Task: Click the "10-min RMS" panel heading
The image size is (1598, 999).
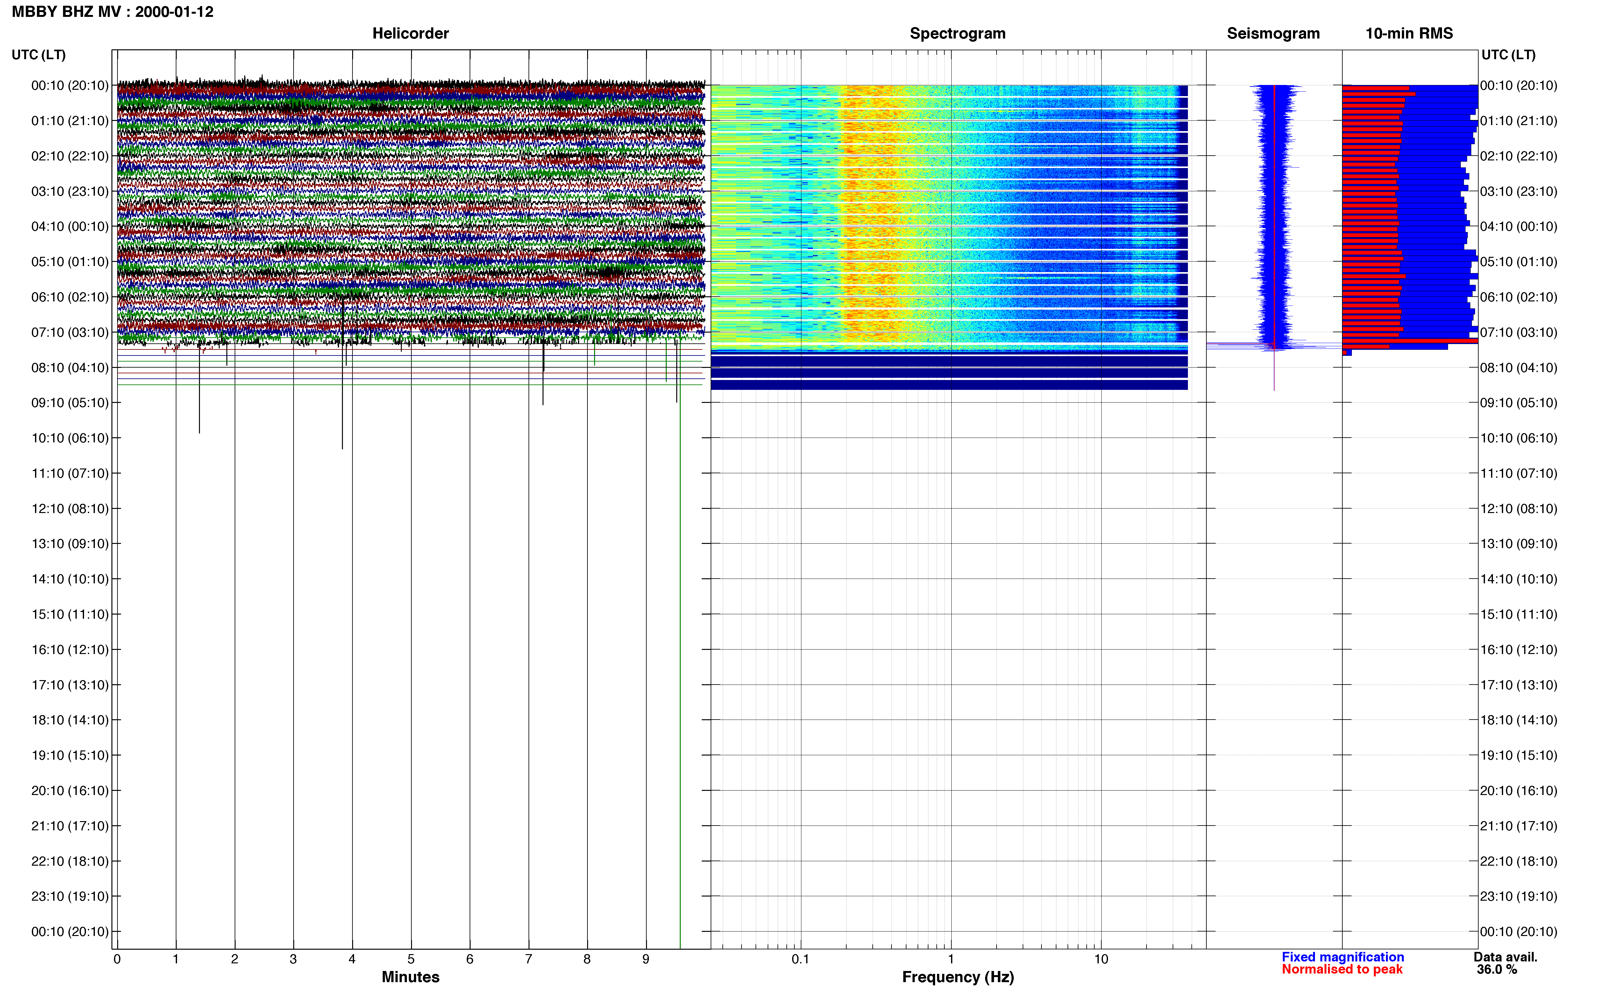Action: point(1409,34)
